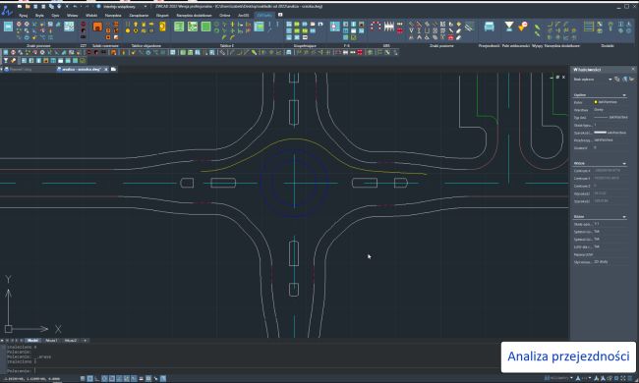Image resolution: width=639 pixels, height=383 pixels.
Task: Click the select objects icon in the Właściwości panel
Action: [624, 80]
